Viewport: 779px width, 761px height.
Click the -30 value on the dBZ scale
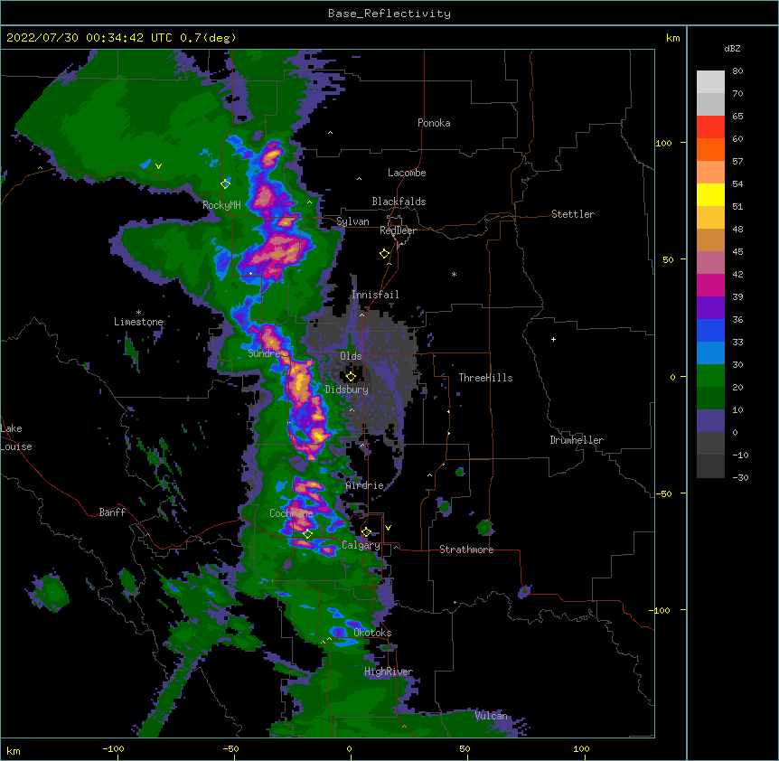tap(740, 477)
